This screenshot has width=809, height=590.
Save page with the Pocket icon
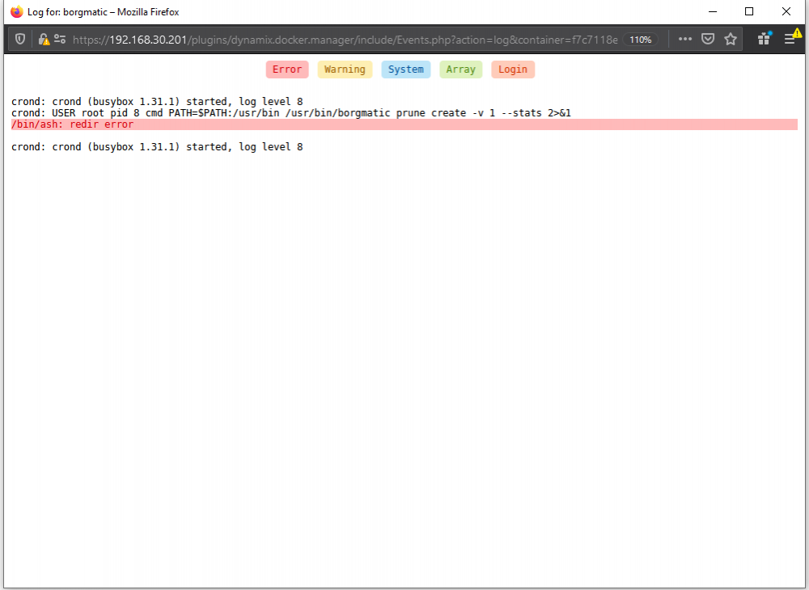pyautogui.click(x=708, y=39)
